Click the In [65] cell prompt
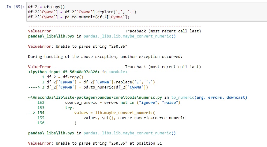 click(x=16, y=7)
